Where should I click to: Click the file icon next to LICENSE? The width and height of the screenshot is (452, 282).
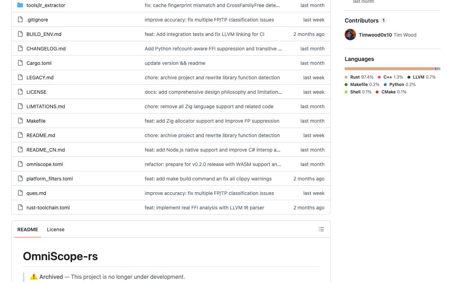coord(20,92)
